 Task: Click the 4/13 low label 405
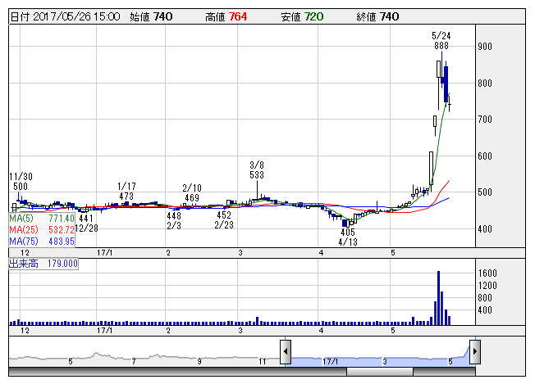coord(349,232)
